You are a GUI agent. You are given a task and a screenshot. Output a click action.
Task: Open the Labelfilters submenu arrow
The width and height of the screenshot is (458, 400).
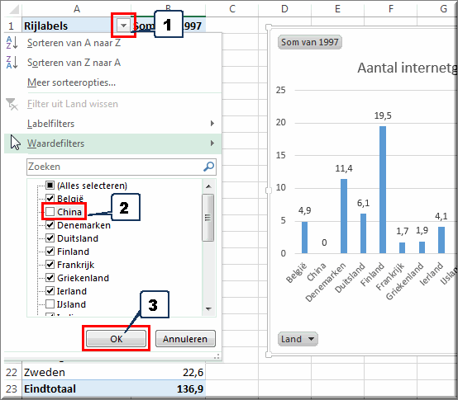(x=212, y=124)
